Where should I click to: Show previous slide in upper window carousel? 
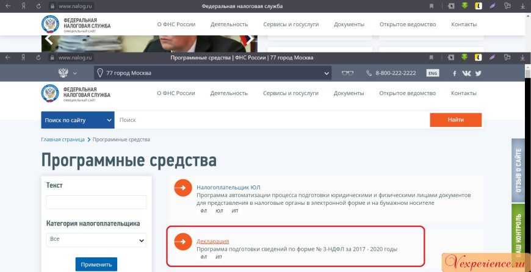(x=49, y=40)
